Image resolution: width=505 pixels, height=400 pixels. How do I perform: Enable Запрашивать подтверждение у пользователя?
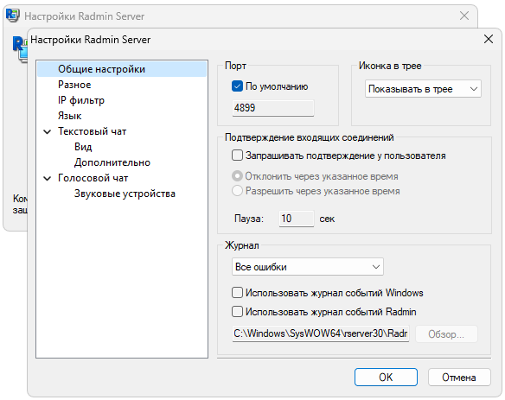[237, 156]
